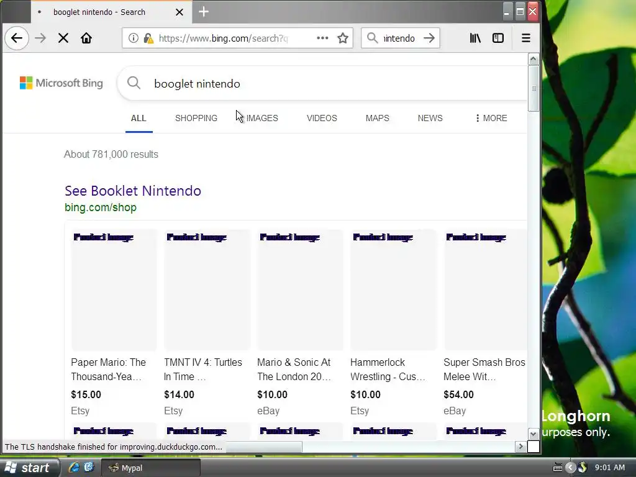Close the booglet nintendo tab
636x477 pixels.
tap(179, 12)
